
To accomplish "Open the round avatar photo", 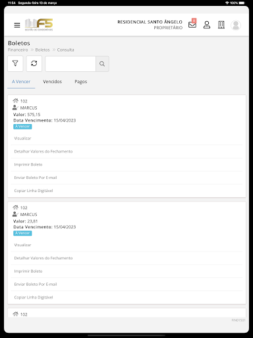I will click(236, 25).
